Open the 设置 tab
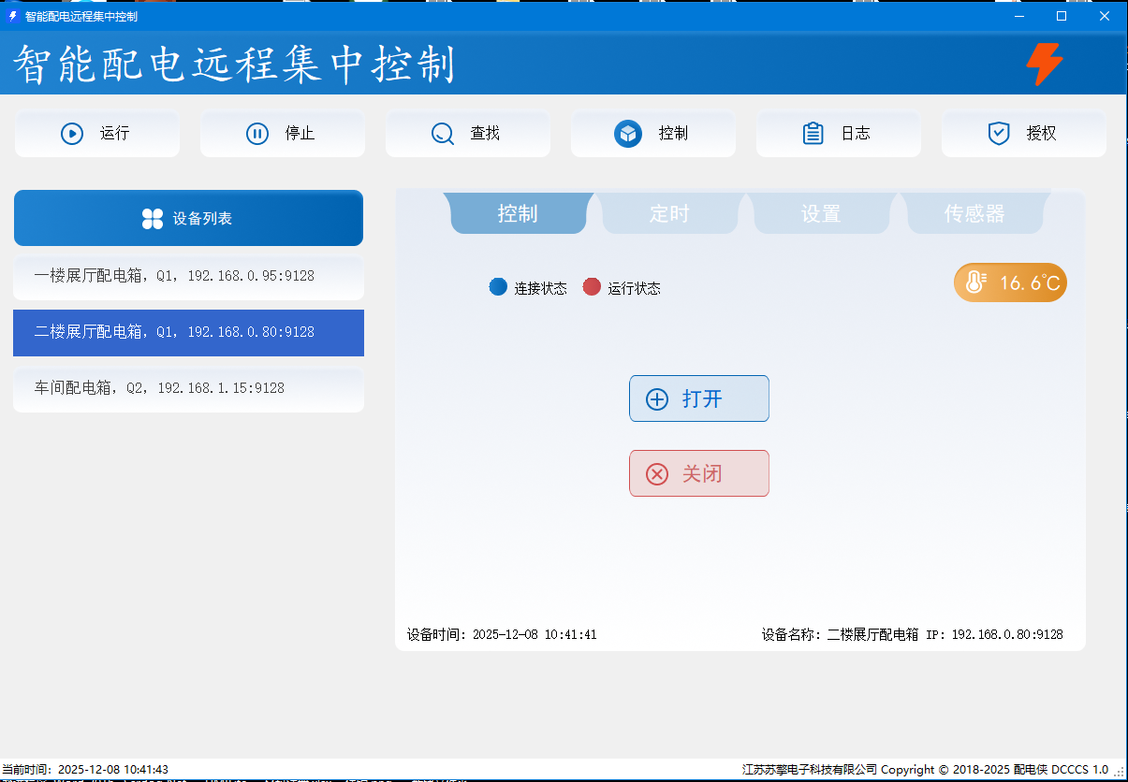This screenshot has height=782, width=1128. pos(821,214)
